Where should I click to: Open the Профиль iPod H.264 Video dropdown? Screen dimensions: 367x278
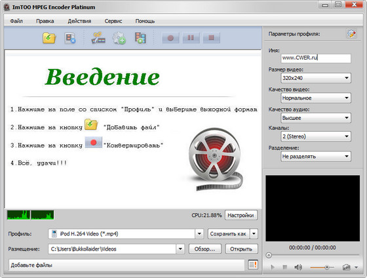[126, 233]
